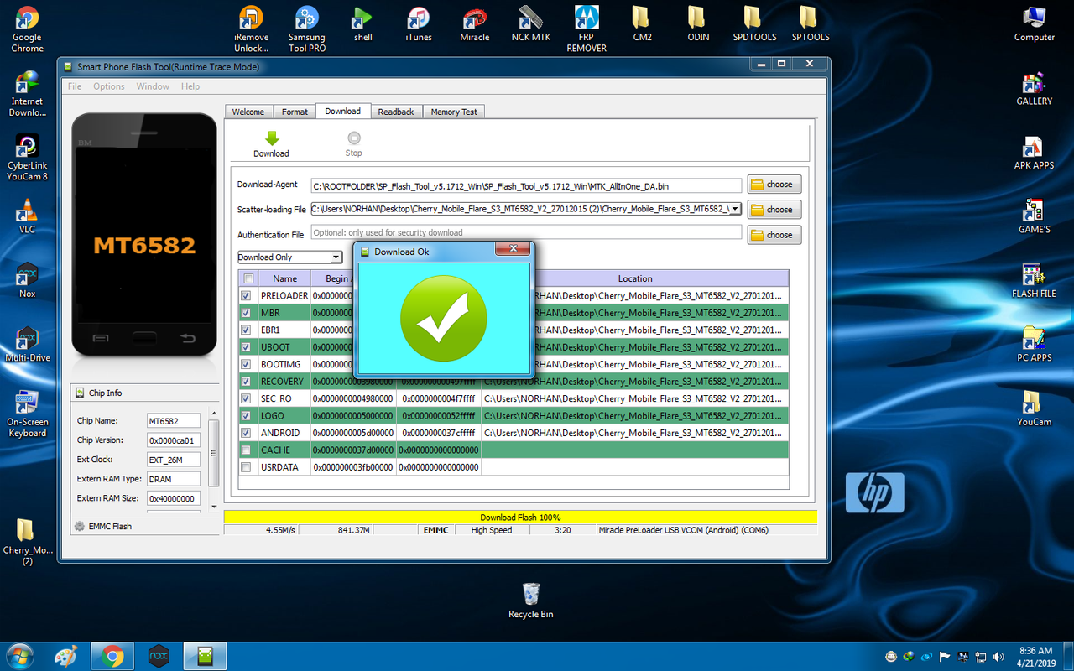This screenshot has height=671, width=1074.
Task: Click choose button for Authentication File
Action: point(774,235)
